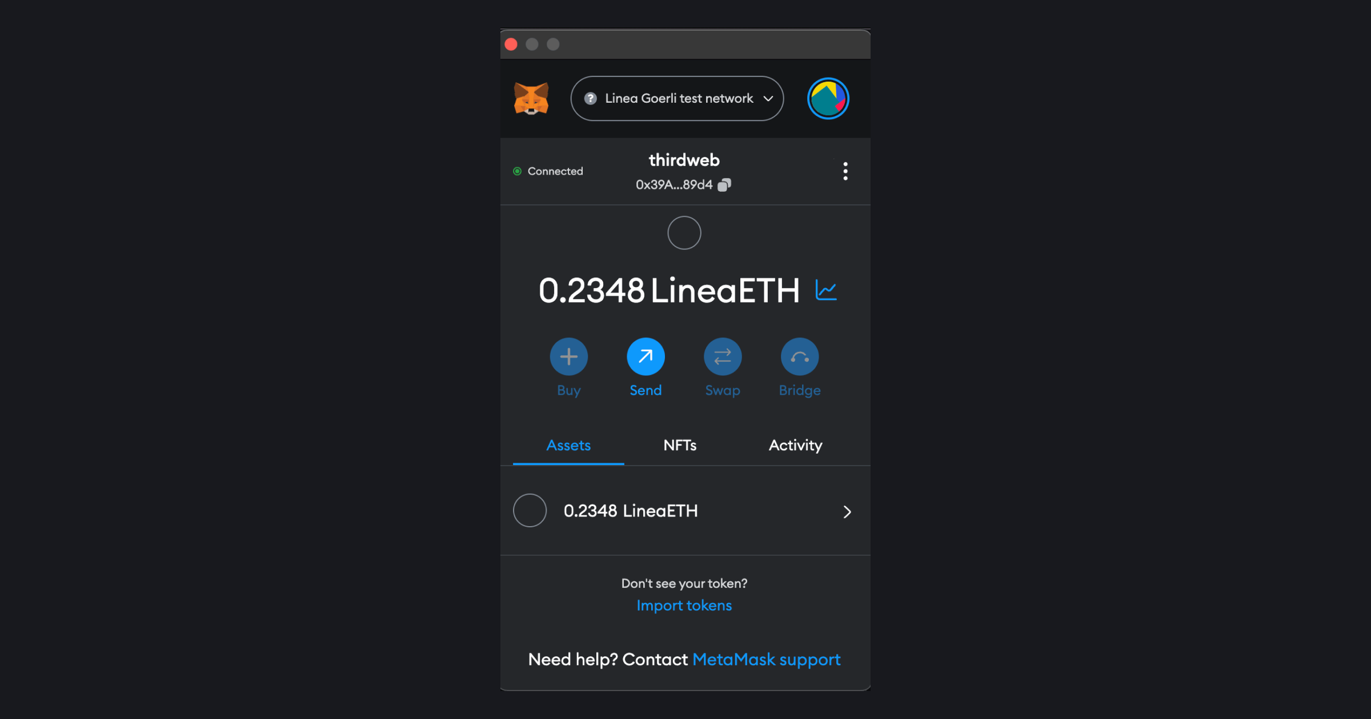This screenshot has width=1371, height=719.
Task: Click the Swap arrows icon
Action: (x=723, y=357)
